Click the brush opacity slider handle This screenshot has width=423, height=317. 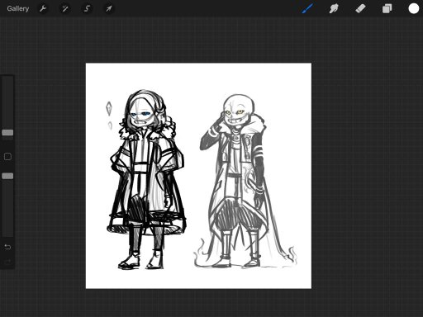7,176
